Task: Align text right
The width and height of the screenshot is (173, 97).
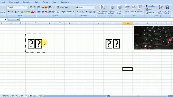Action: [46, 12]
